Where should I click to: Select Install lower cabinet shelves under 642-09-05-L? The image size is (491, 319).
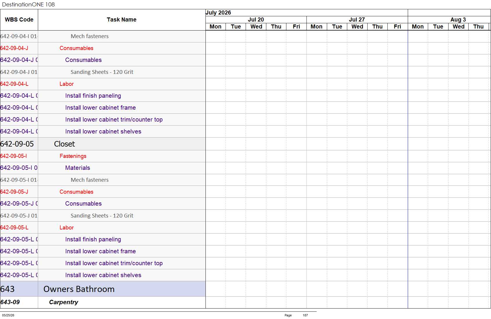click(x=103, y=275)
